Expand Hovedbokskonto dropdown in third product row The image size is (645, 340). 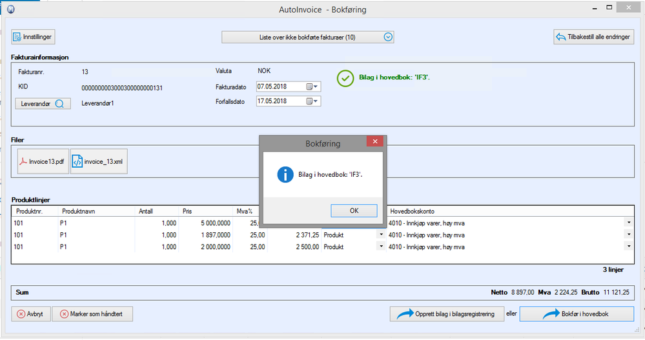tap(629, 246)
